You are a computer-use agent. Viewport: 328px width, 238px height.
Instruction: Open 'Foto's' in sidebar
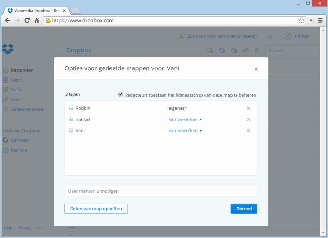click(x=17, y=80)
